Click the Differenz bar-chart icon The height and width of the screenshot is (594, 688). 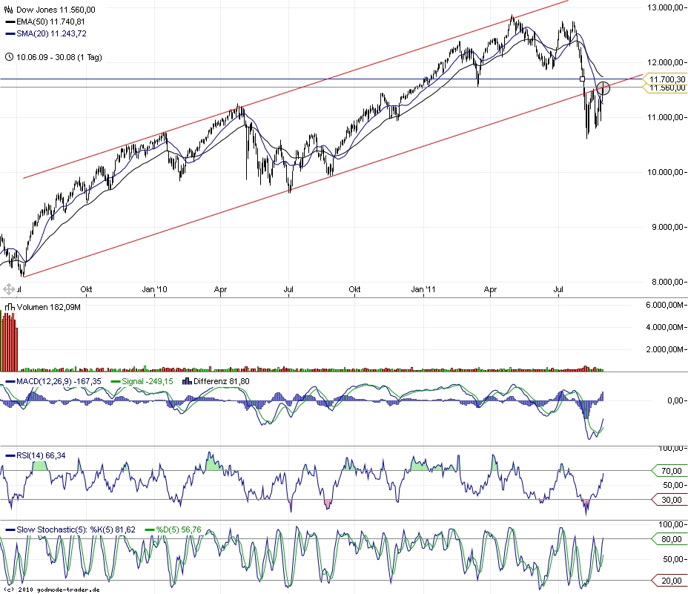pyautogui.click(x=188, y=380)
